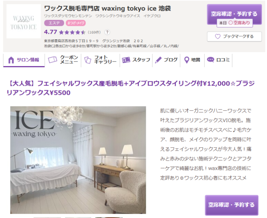Open the クーポンメニュー tab

click(63, 60)
